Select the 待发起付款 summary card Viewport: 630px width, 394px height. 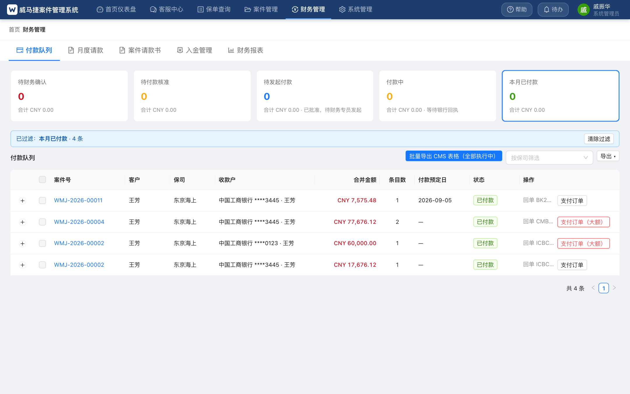(315, 96)
